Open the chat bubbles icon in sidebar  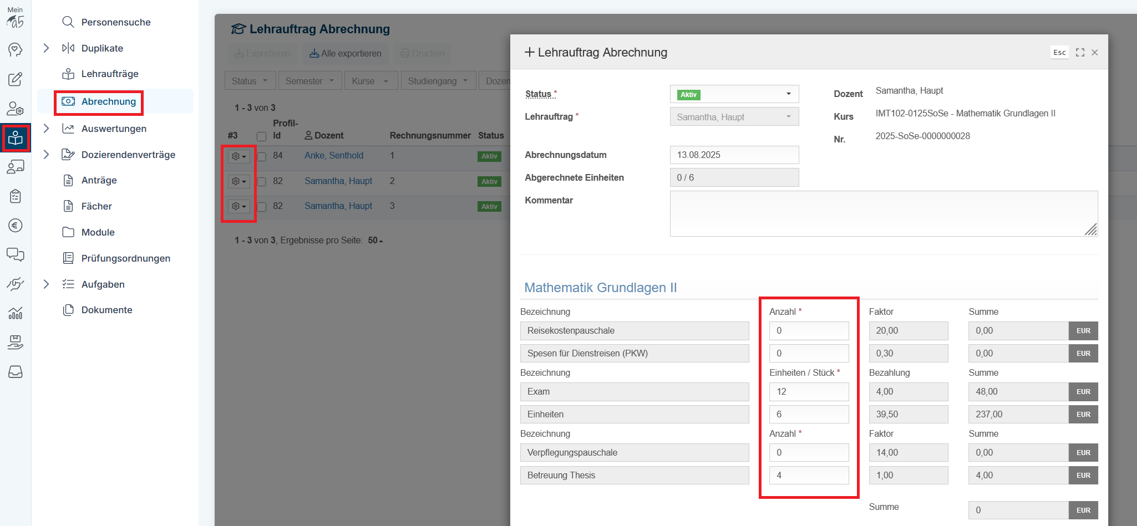[x=16, y=254]
